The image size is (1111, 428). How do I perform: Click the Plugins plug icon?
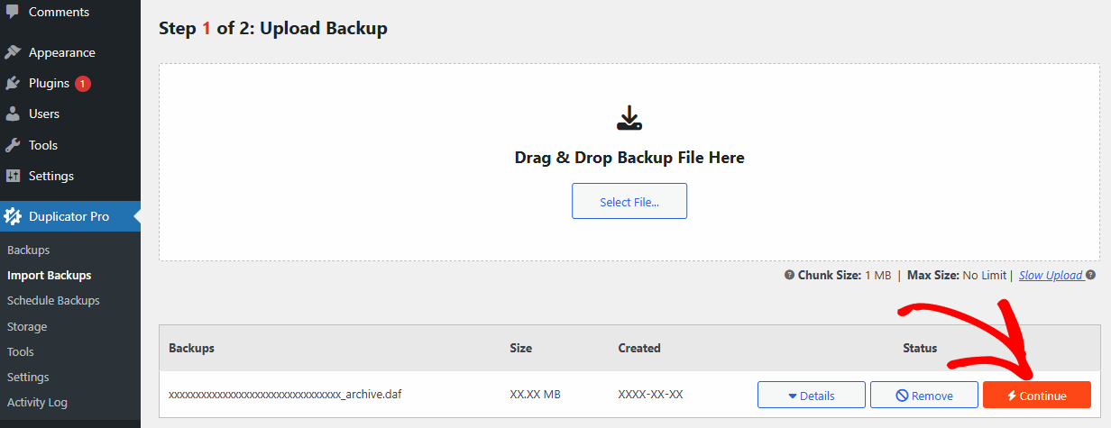coord(13,83)
